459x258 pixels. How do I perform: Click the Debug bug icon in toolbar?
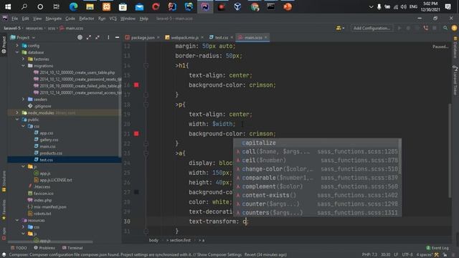[x=408, y=28]
